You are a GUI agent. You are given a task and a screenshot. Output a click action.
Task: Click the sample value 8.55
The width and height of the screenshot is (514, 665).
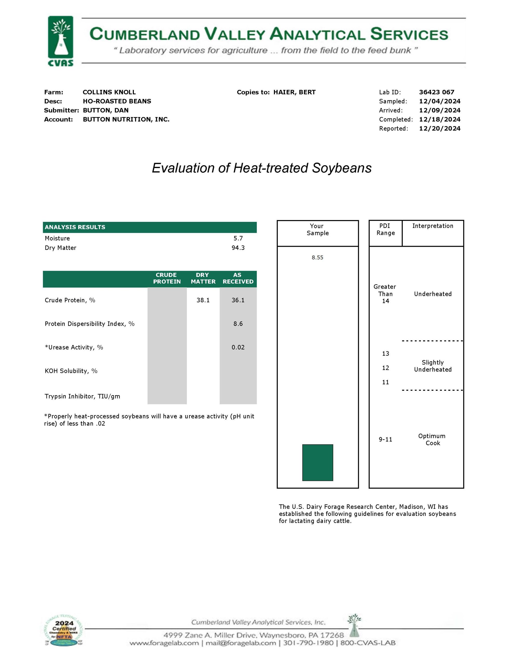click(317, 258)
